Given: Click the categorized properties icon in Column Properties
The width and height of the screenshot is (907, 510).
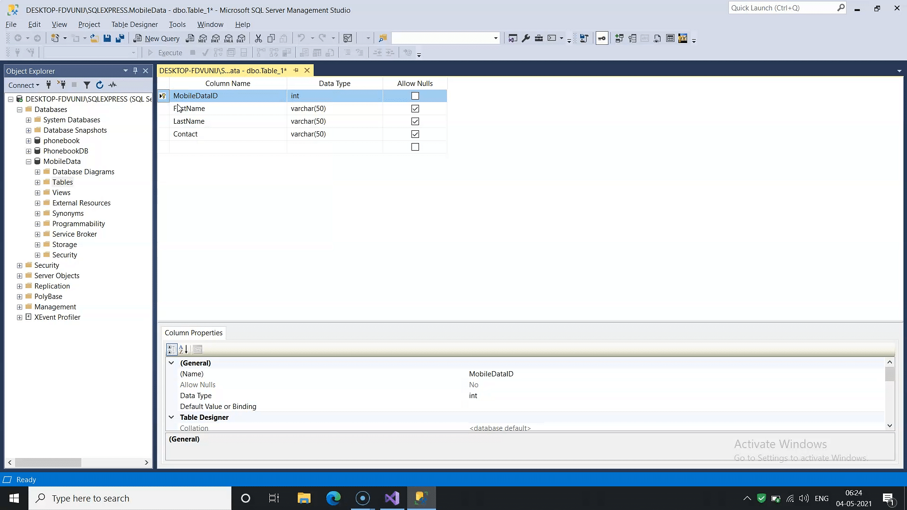Looking at the screenshot, I should click(x=171, y=348).
